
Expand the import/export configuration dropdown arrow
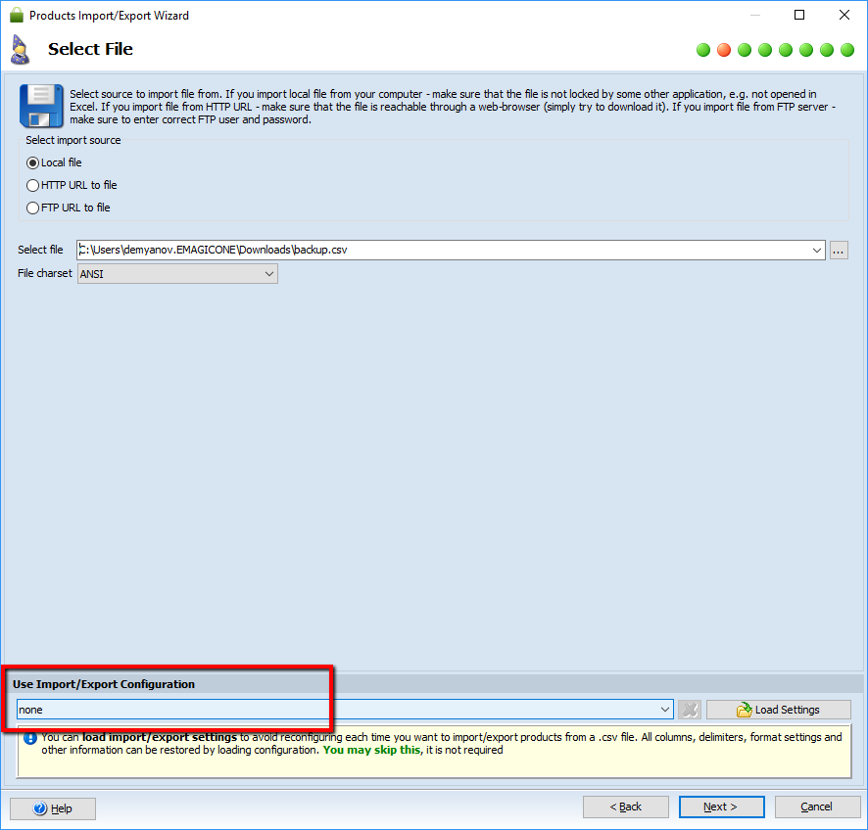665,710
